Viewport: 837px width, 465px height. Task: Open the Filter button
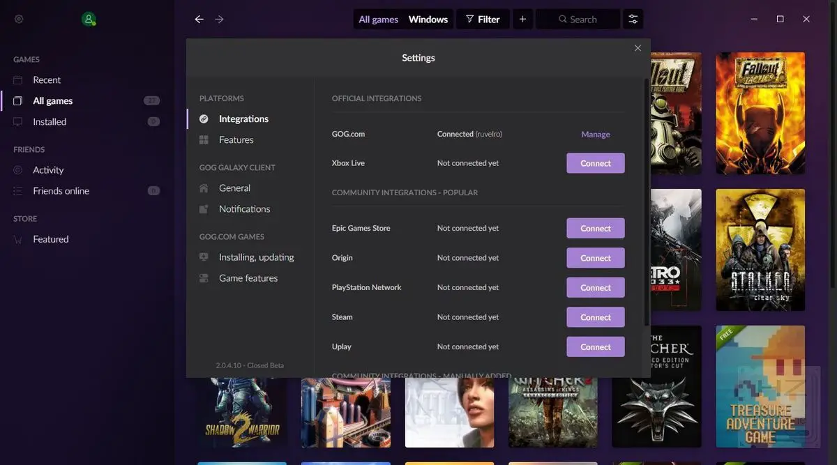[483, 20]
